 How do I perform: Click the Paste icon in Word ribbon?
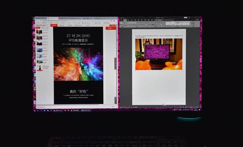coord(121,23)
